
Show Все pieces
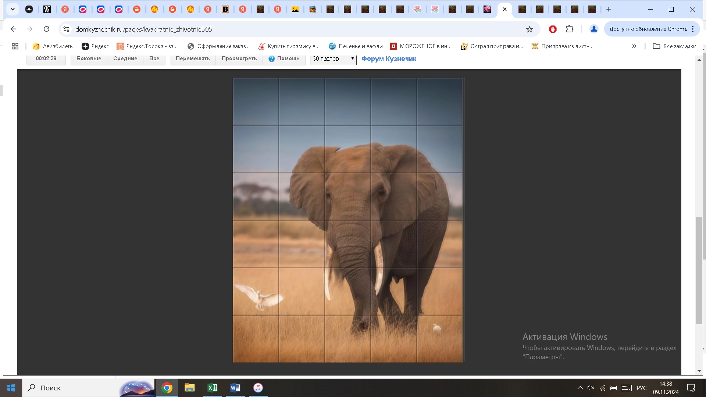click(x=154, y=59)
